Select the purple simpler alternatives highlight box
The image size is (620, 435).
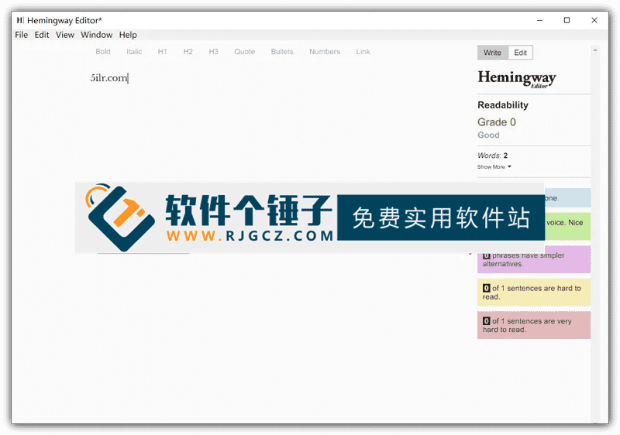click(534, 259)
